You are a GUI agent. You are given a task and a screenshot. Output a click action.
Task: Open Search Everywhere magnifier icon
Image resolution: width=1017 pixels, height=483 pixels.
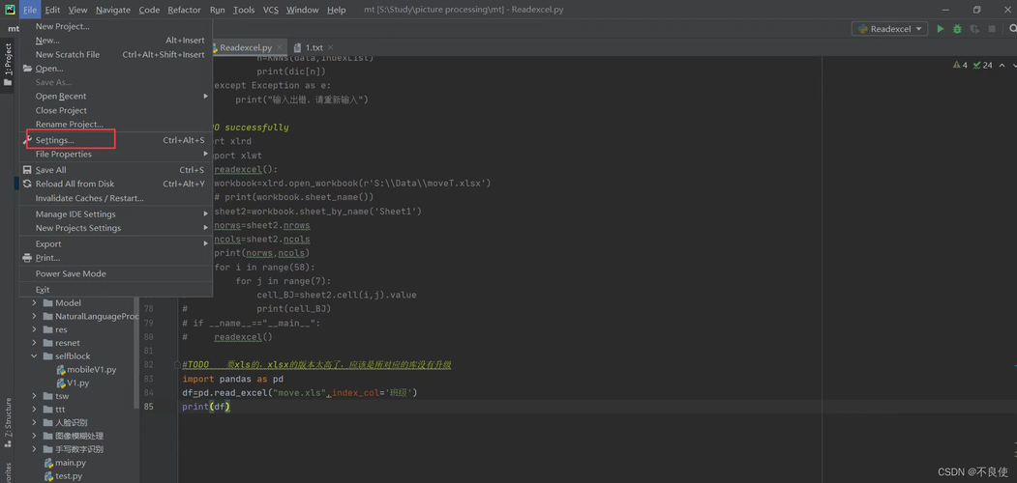click(x=1012, y=28)
